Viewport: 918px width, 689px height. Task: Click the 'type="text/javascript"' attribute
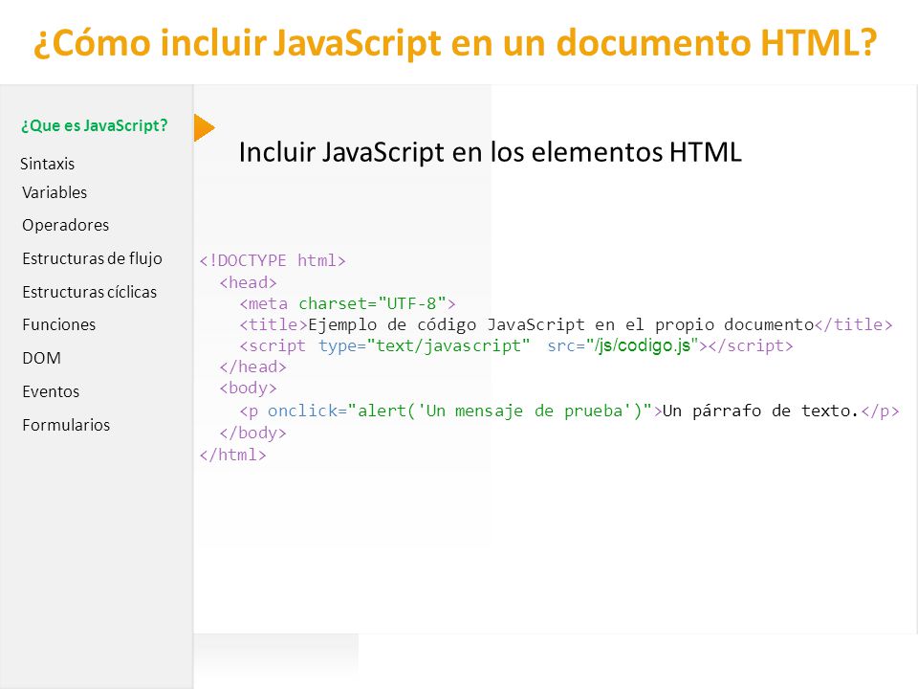pos(424,346)
